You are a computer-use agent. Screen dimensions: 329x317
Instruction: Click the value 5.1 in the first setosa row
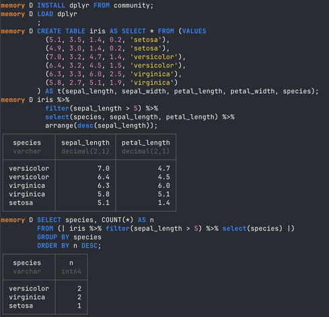point(55,40)
